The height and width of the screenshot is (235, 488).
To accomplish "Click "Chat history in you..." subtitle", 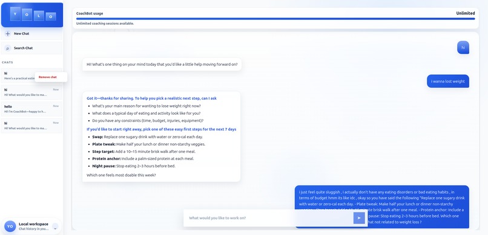I will point(33,229).
